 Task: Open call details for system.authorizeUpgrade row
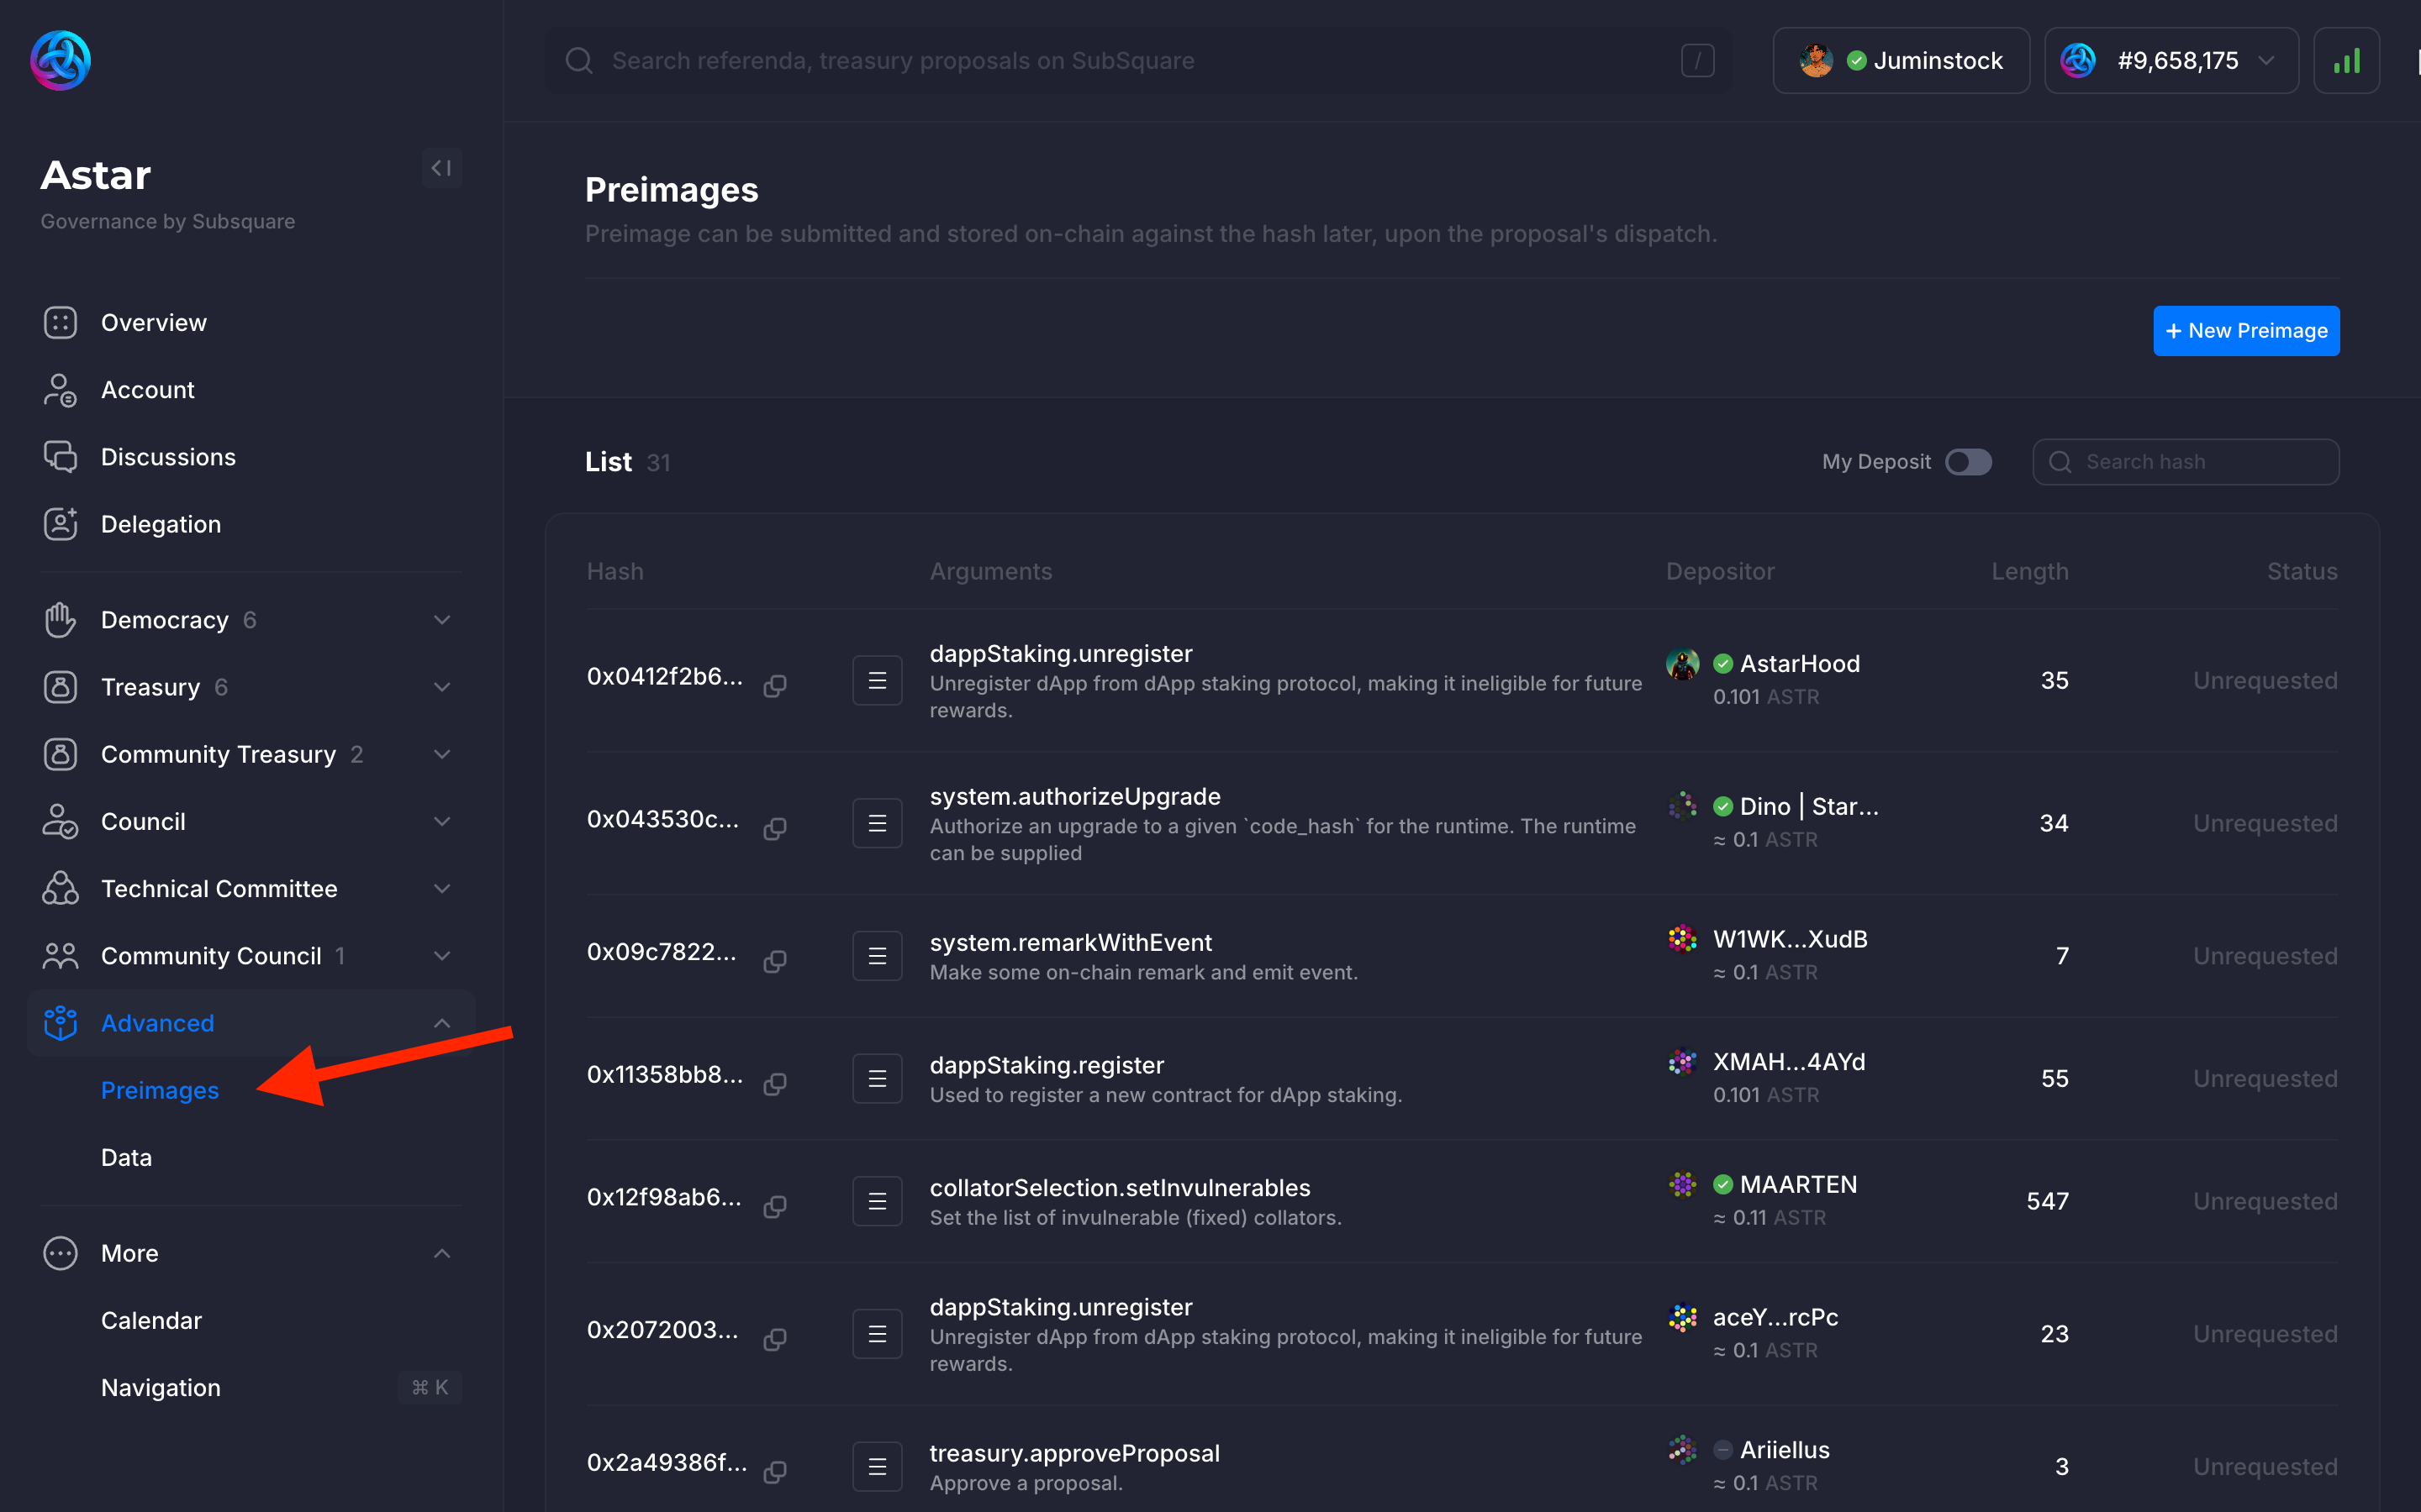click(x=877, y=823)
